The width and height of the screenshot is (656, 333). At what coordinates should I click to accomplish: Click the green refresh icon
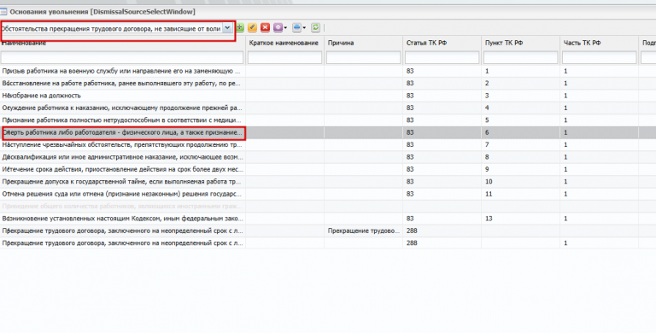tap(315, 27)
